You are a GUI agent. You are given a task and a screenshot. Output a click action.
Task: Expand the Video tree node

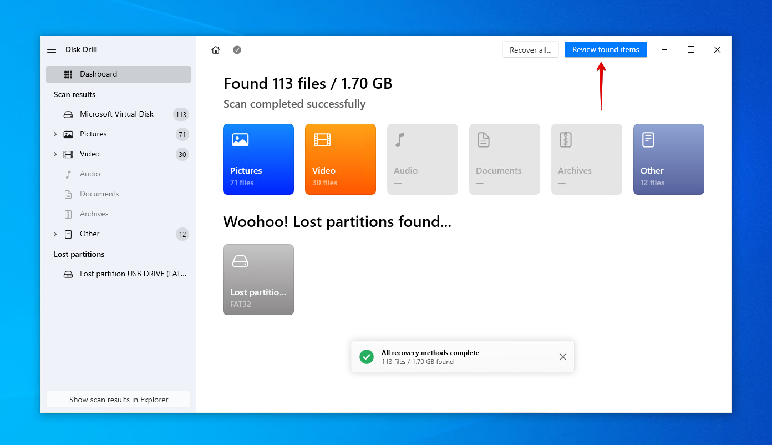point(55,154)
